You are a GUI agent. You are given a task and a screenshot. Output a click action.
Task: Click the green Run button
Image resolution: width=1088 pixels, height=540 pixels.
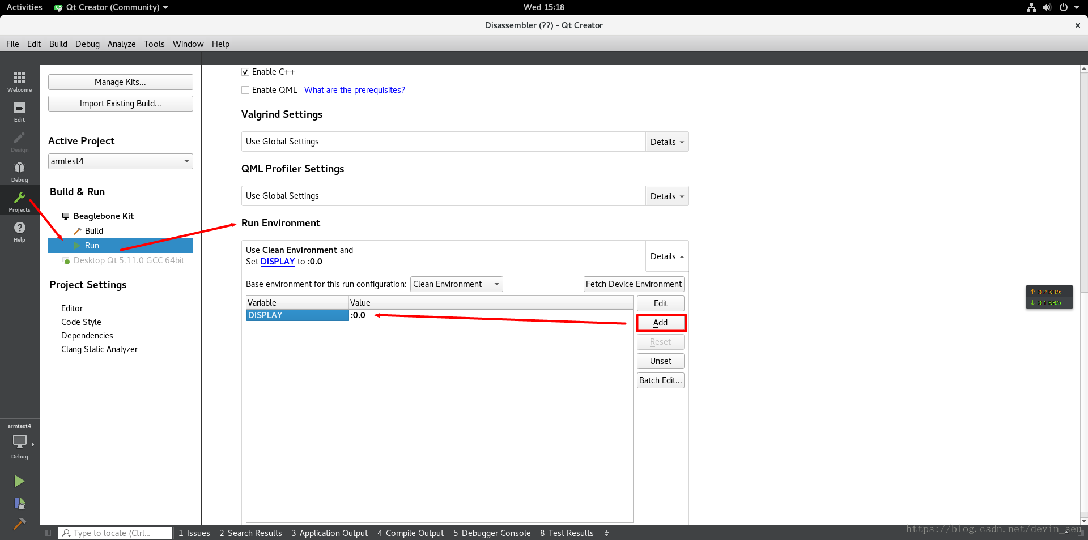tap(19, 481)
